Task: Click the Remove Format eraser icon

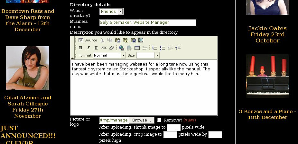Action: (x=112, y=48)
